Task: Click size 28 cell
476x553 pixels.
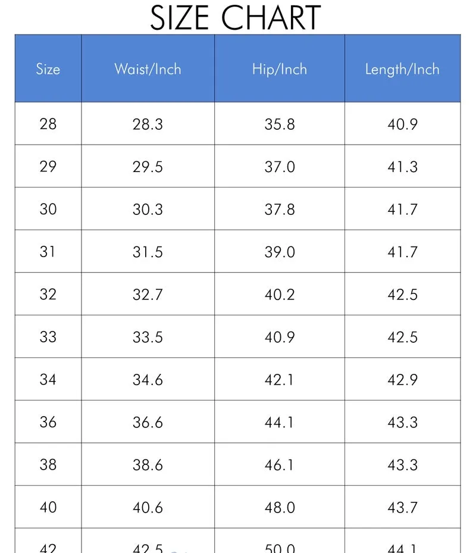Action: tap(48, 124)
